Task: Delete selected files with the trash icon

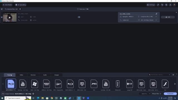Action: 20,9
